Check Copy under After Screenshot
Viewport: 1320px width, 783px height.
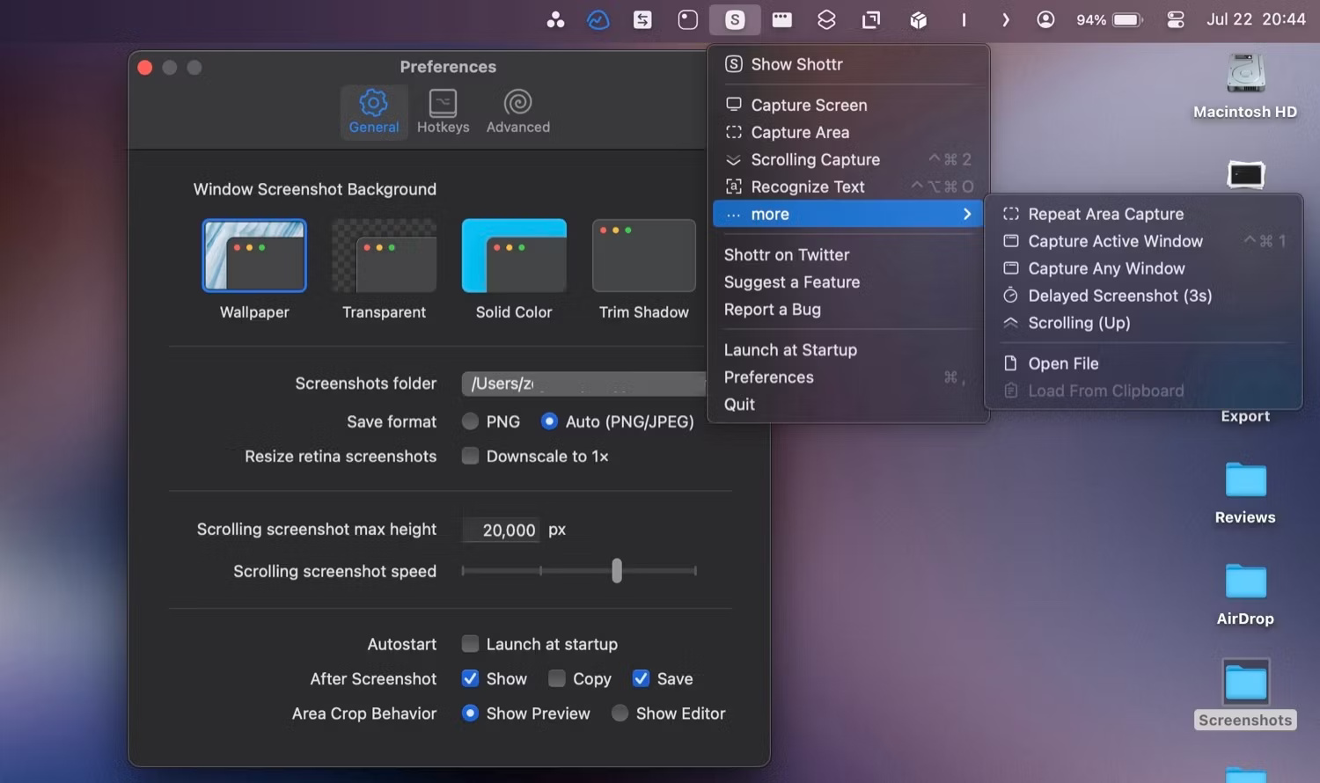(556, 678)
